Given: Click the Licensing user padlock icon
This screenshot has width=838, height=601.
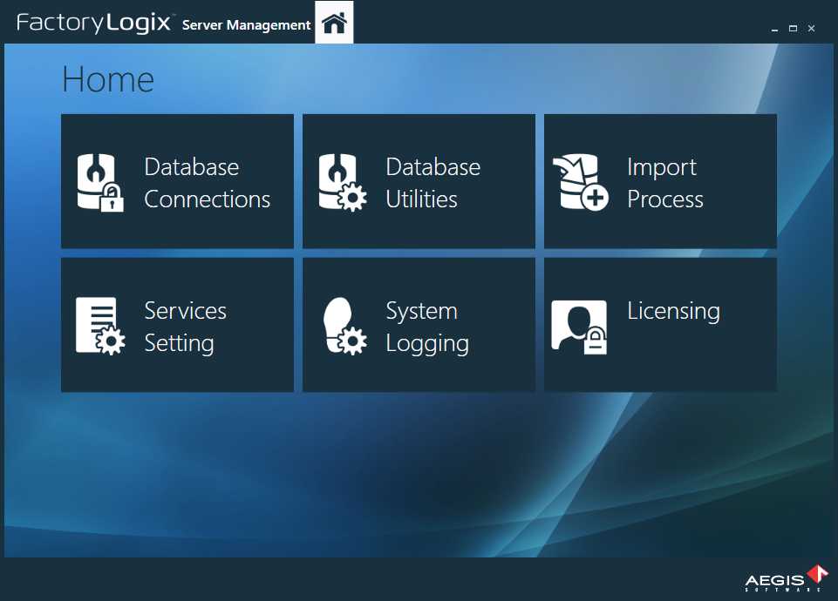Looking at the screenshot, I should click(579, 324).
